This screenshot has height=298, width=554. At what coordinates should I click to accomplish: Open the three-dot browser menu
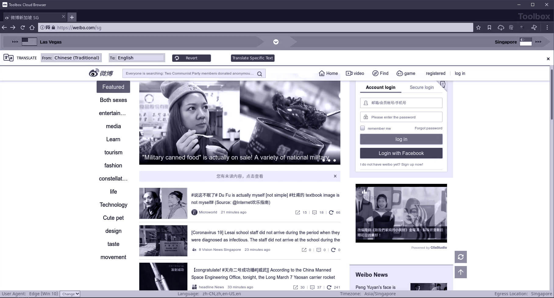[x=547, y=28]
